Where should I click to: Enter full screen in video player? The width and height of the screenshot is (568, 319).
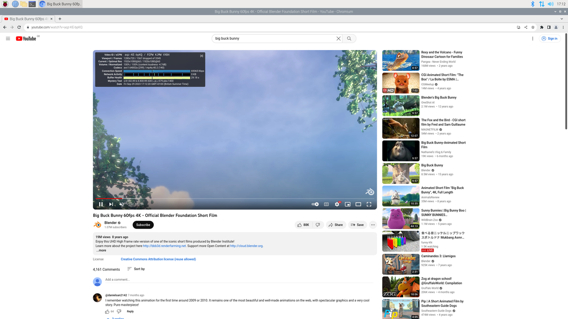[x=369, y=204]
